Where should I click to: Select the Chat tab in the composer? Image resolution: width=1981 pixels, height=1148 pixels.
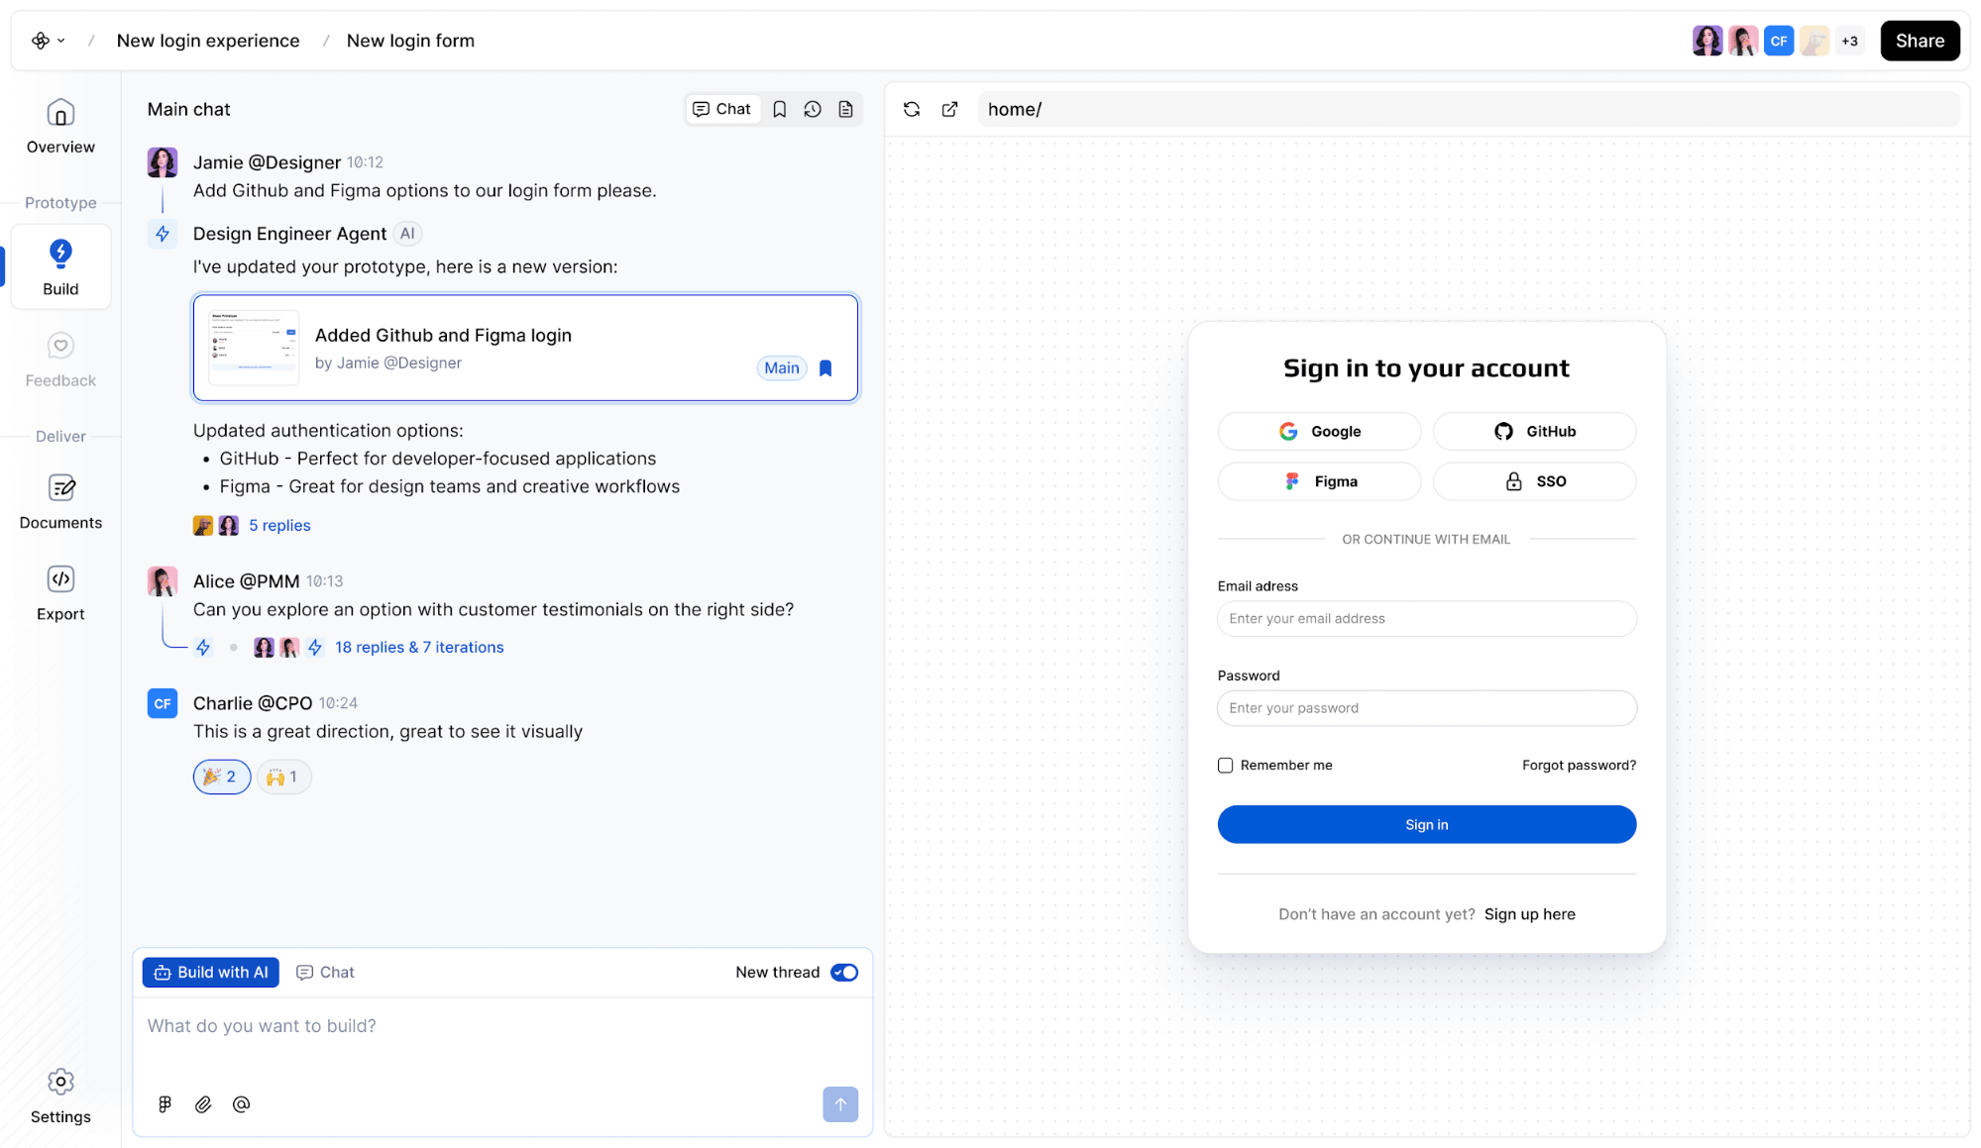click(325, 972)
